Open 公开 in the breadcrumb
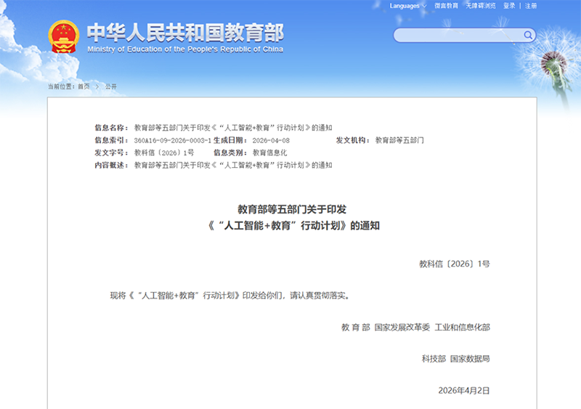Screen dimensions: 581x409 (111, 86)
